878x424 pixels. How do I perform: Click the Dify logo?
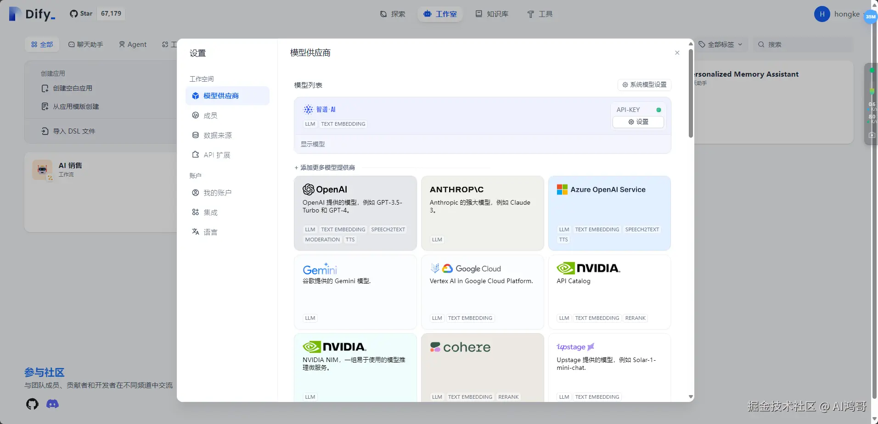coord(32,14)
